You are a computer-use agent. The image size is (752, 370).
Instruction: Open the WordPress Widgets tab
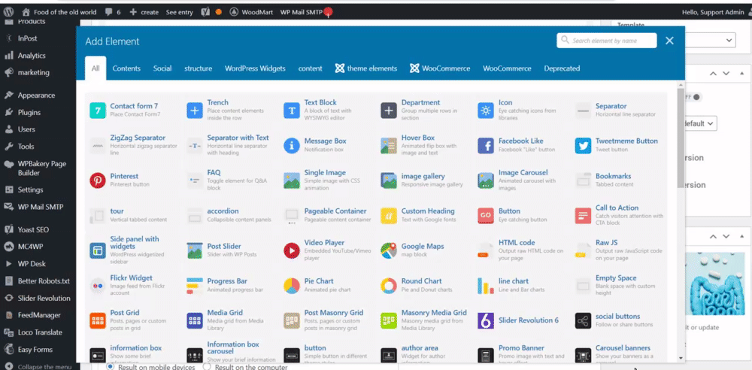255,68
